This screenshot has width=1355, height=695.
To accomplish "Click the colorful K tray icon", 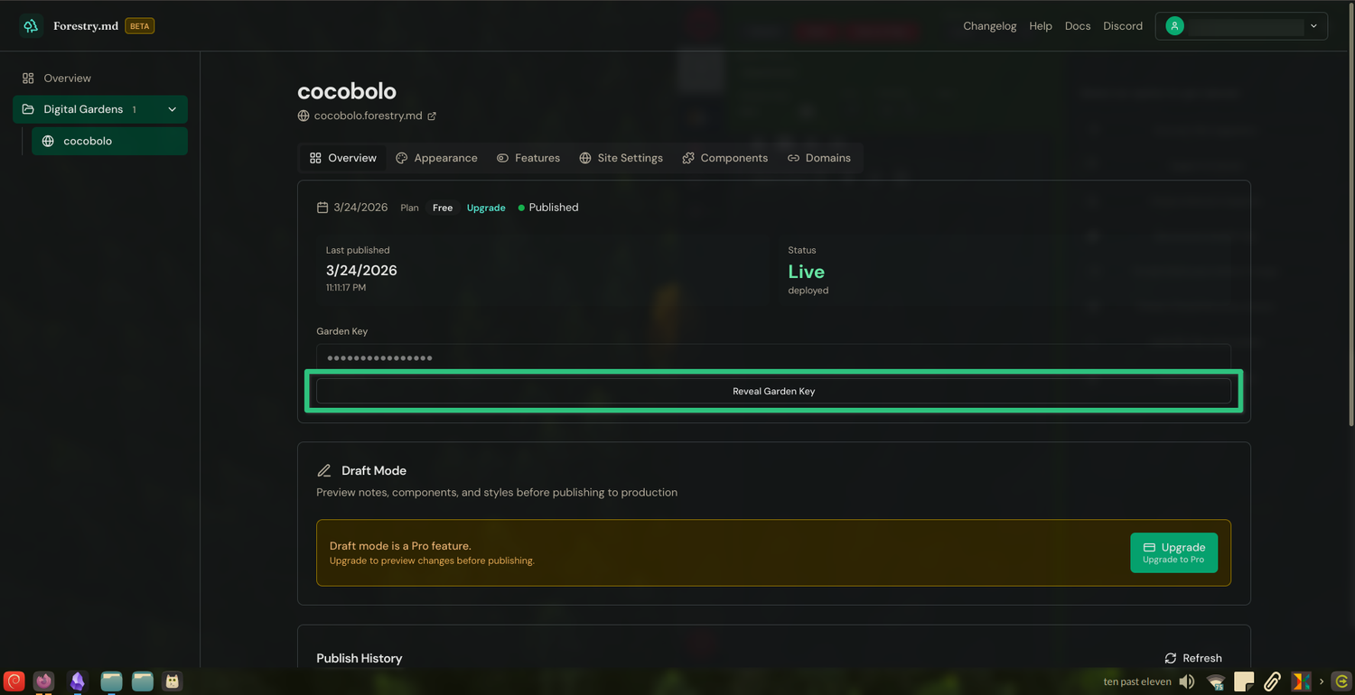I will click(1301, 681).
